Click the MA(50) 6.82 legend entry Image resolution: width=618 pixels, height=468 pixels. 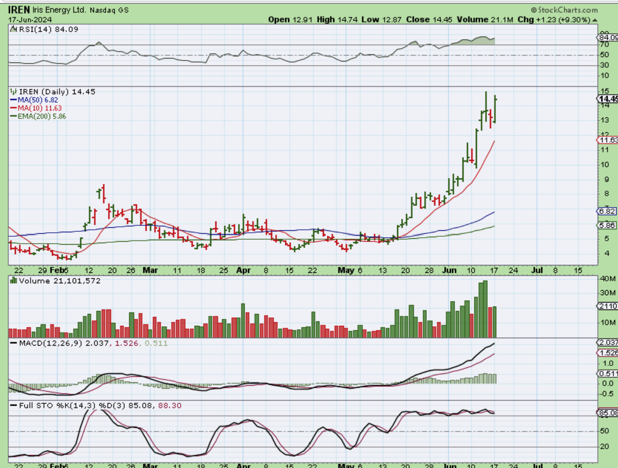[39, 100]
